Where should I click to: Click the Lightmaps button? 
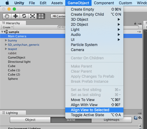111,120
